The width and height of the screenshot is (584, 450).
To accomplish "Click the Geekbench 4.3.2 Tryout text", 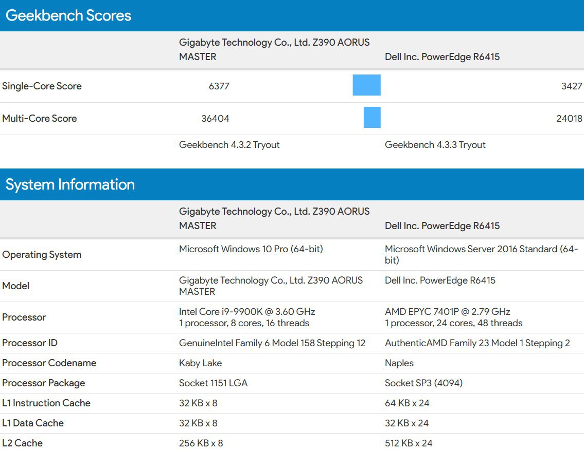I will (x=229, y=145).
